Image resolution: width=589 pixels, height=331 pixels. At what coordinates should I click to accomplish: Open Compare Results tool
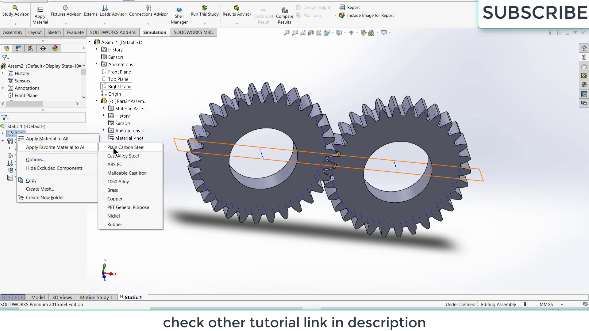click(284, 14)
